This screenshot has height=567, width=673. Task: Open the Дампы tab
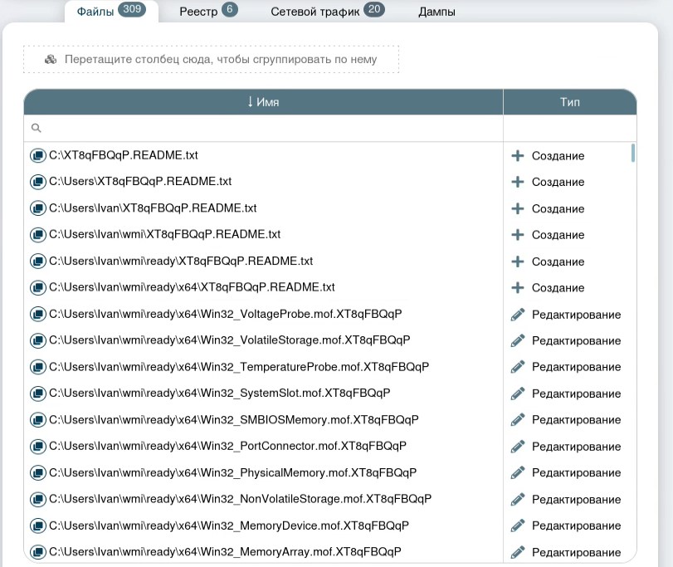(x=436, y=12)
